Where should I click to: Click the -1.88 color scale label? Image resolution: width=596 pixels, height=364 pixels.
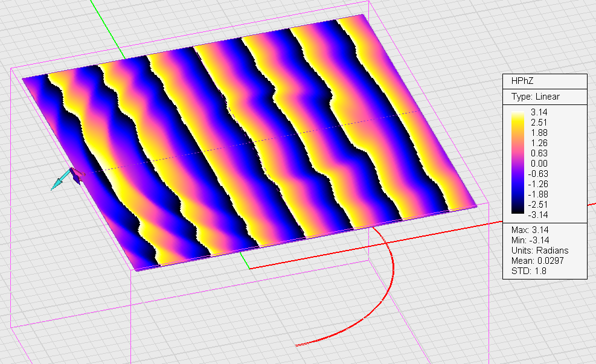538,194
